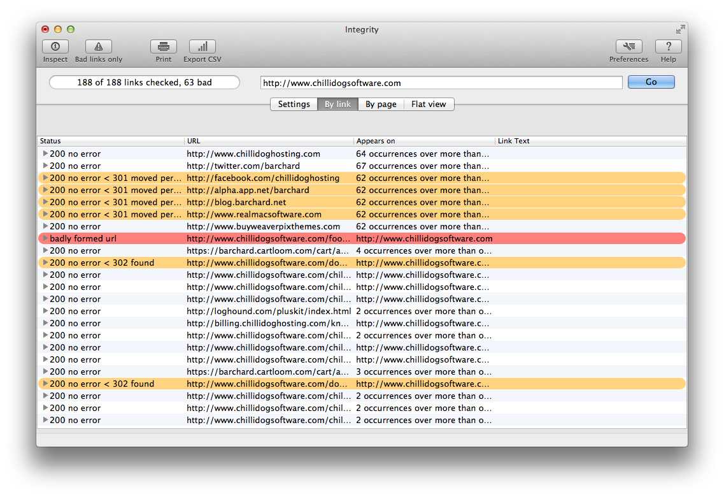Enter full screen with the window arrows icon
This screenshot has height=497, width=724.
coord(680,29)
